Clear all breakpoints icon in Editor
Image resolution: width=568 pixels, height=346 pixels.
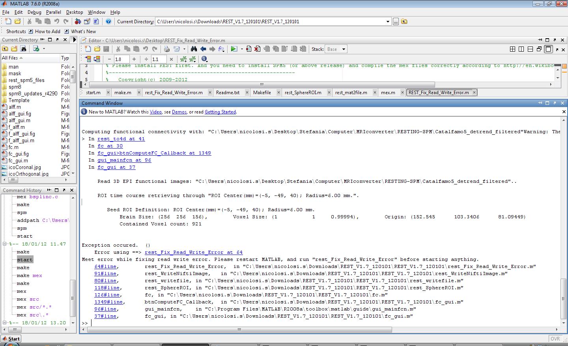(x=257, y=49)
